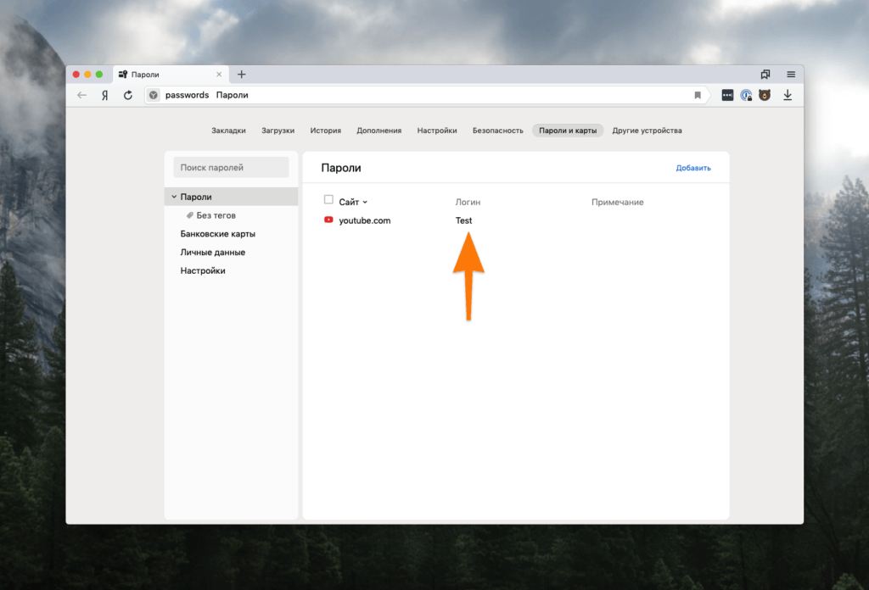Click the Пароли browser tab title
Viewport: 869px width, 590px height.
pos(145,74)
